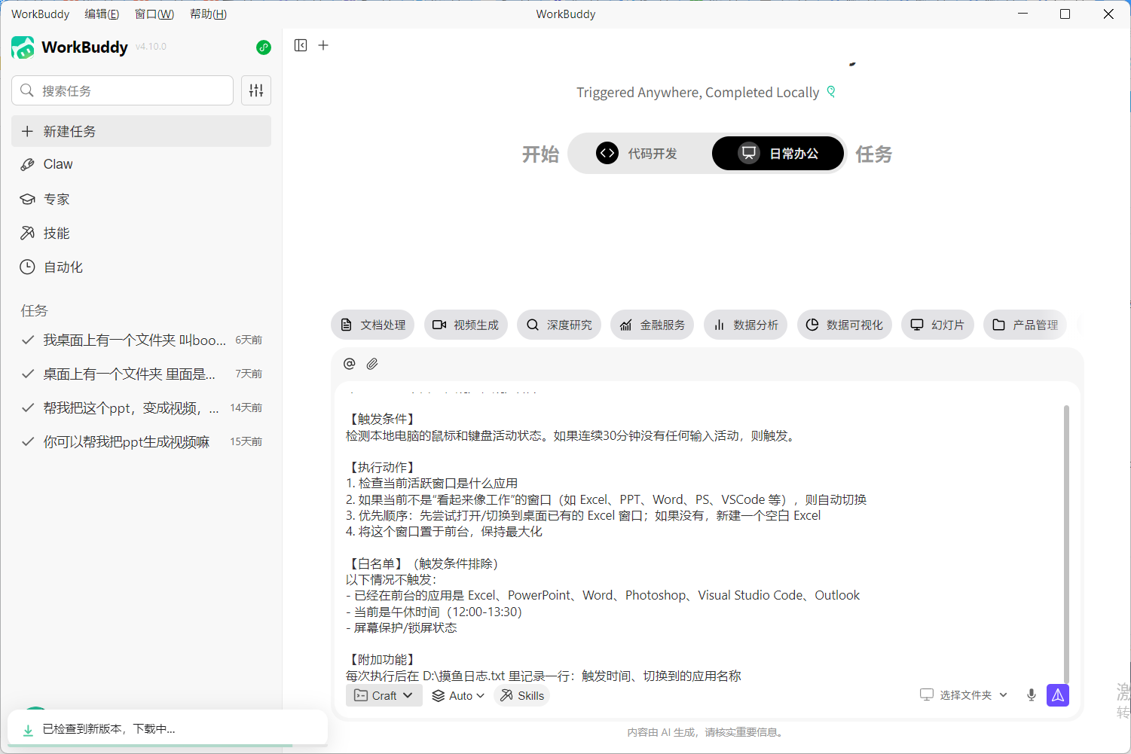
Task: Select the 文档处理 chip
Action: click(373, 325)
